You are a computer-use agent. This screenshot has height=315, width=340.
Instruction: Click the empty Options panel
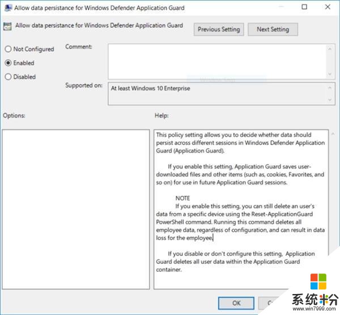(76, 209)
